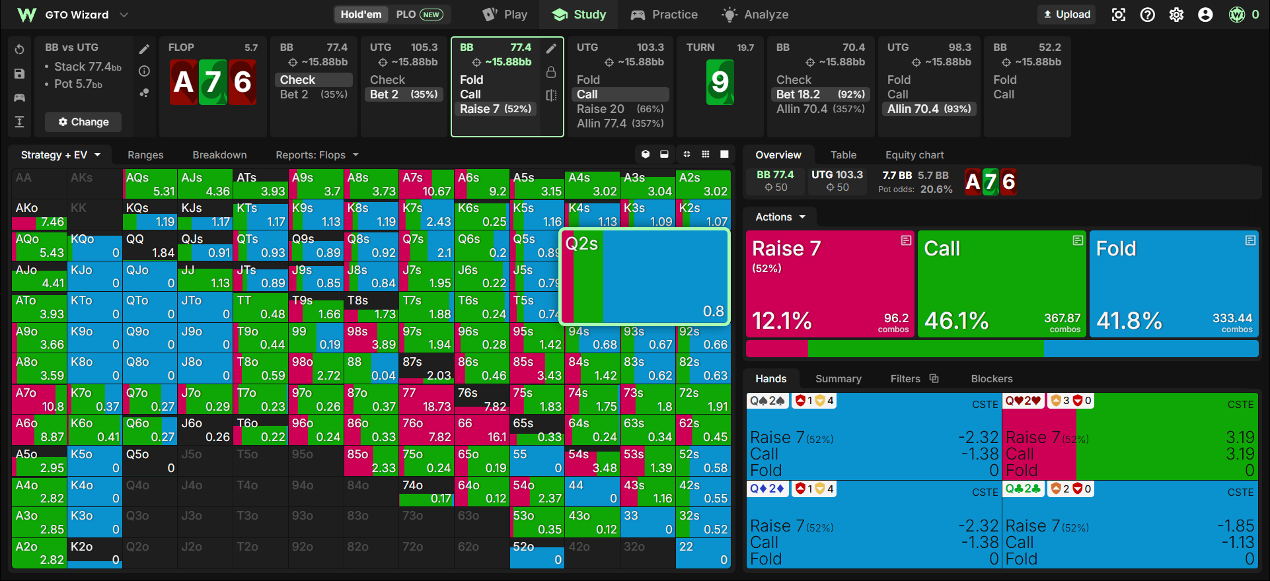Click the GTO Wizard logo
This screenshot has width=1270, height=581.
[27, 15]
